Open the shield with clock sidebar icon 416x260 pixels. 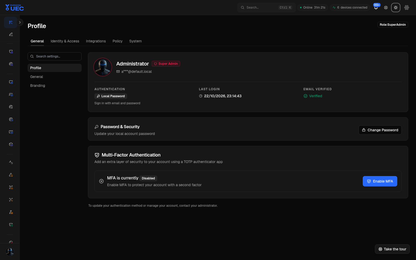11,225
